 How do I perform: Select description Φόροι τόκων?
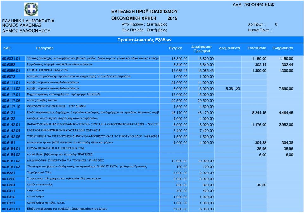(35, 191)
